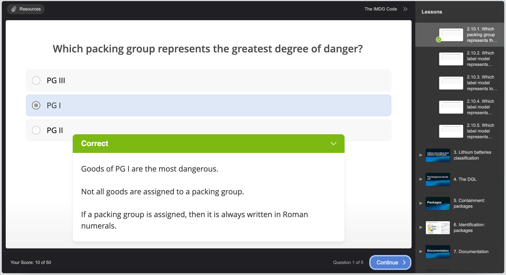
Task: Open The DGL lesson thumbnail
Action: [438, 179]
